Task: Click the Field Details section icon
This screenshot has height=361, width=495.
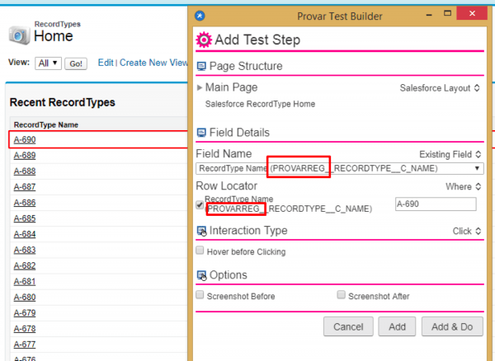Action: tap(201, 133)
